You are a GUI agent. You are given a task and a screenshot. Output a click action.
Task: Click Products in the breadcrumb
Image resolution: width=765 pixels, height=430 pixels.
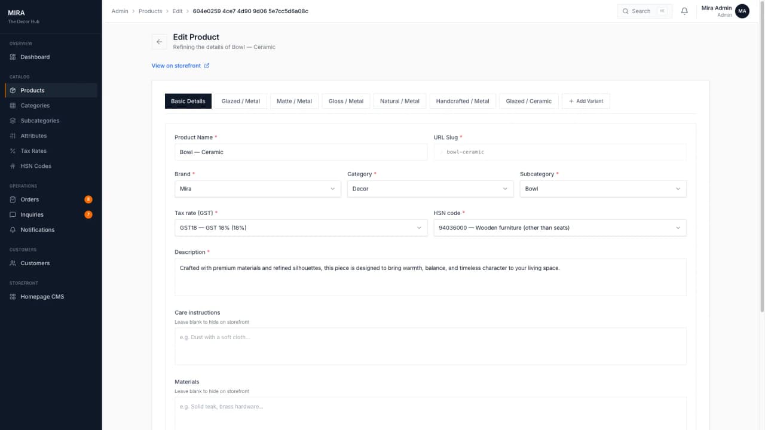[x=151, y=11]
